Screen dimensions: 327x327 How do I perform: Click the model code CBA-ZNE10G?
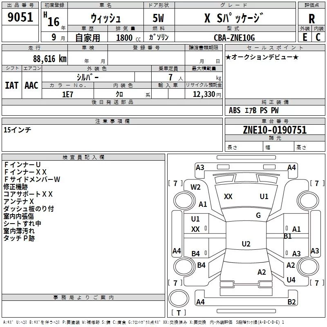pyautogui.click(x=234, y=38)
